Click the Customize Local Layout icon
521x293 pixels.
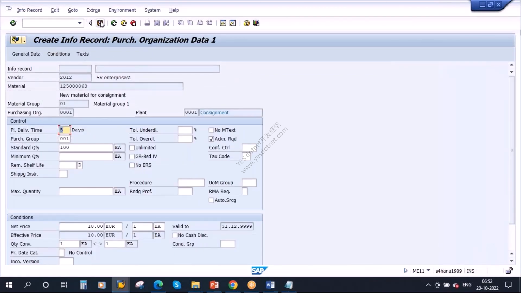point(256,23)
